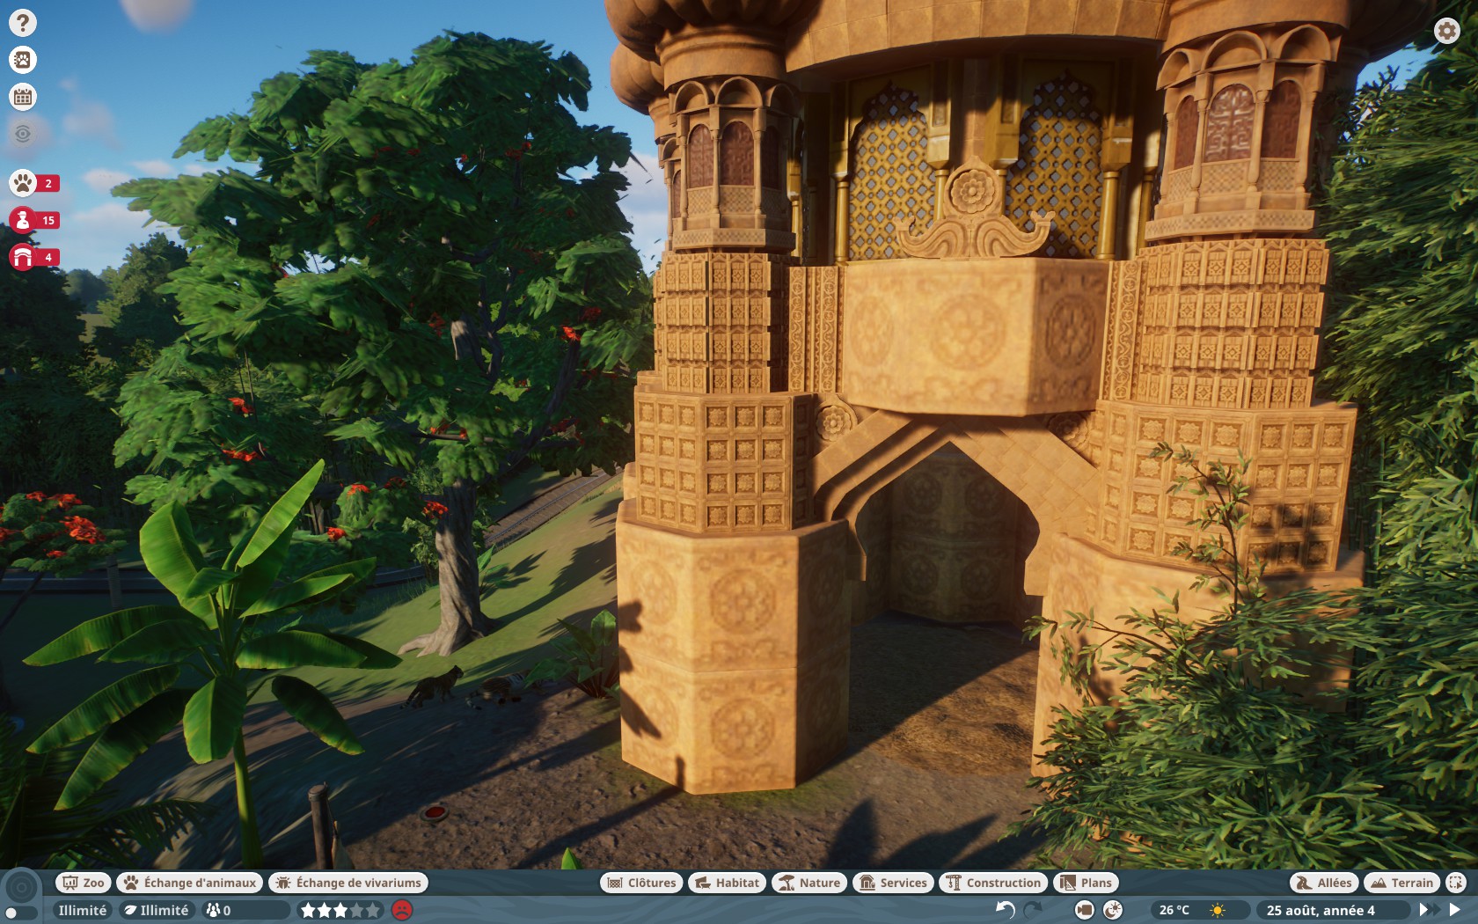
Task: Open the calendar schedule icon
Action: pyautogui.click(x=23, y=97)
